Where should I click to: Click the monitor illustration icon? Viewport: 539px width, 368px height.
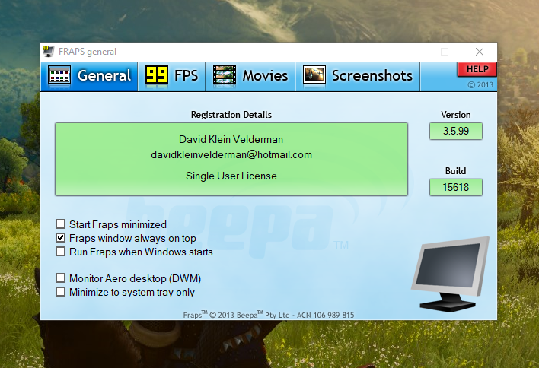[451, 274]
